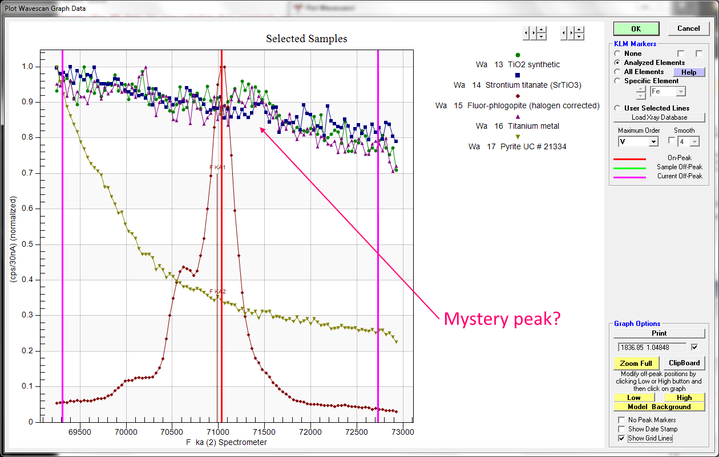Click the Zoom Full button
The height and width of the screenshot is (457, 719).
[x=636, y=364]
